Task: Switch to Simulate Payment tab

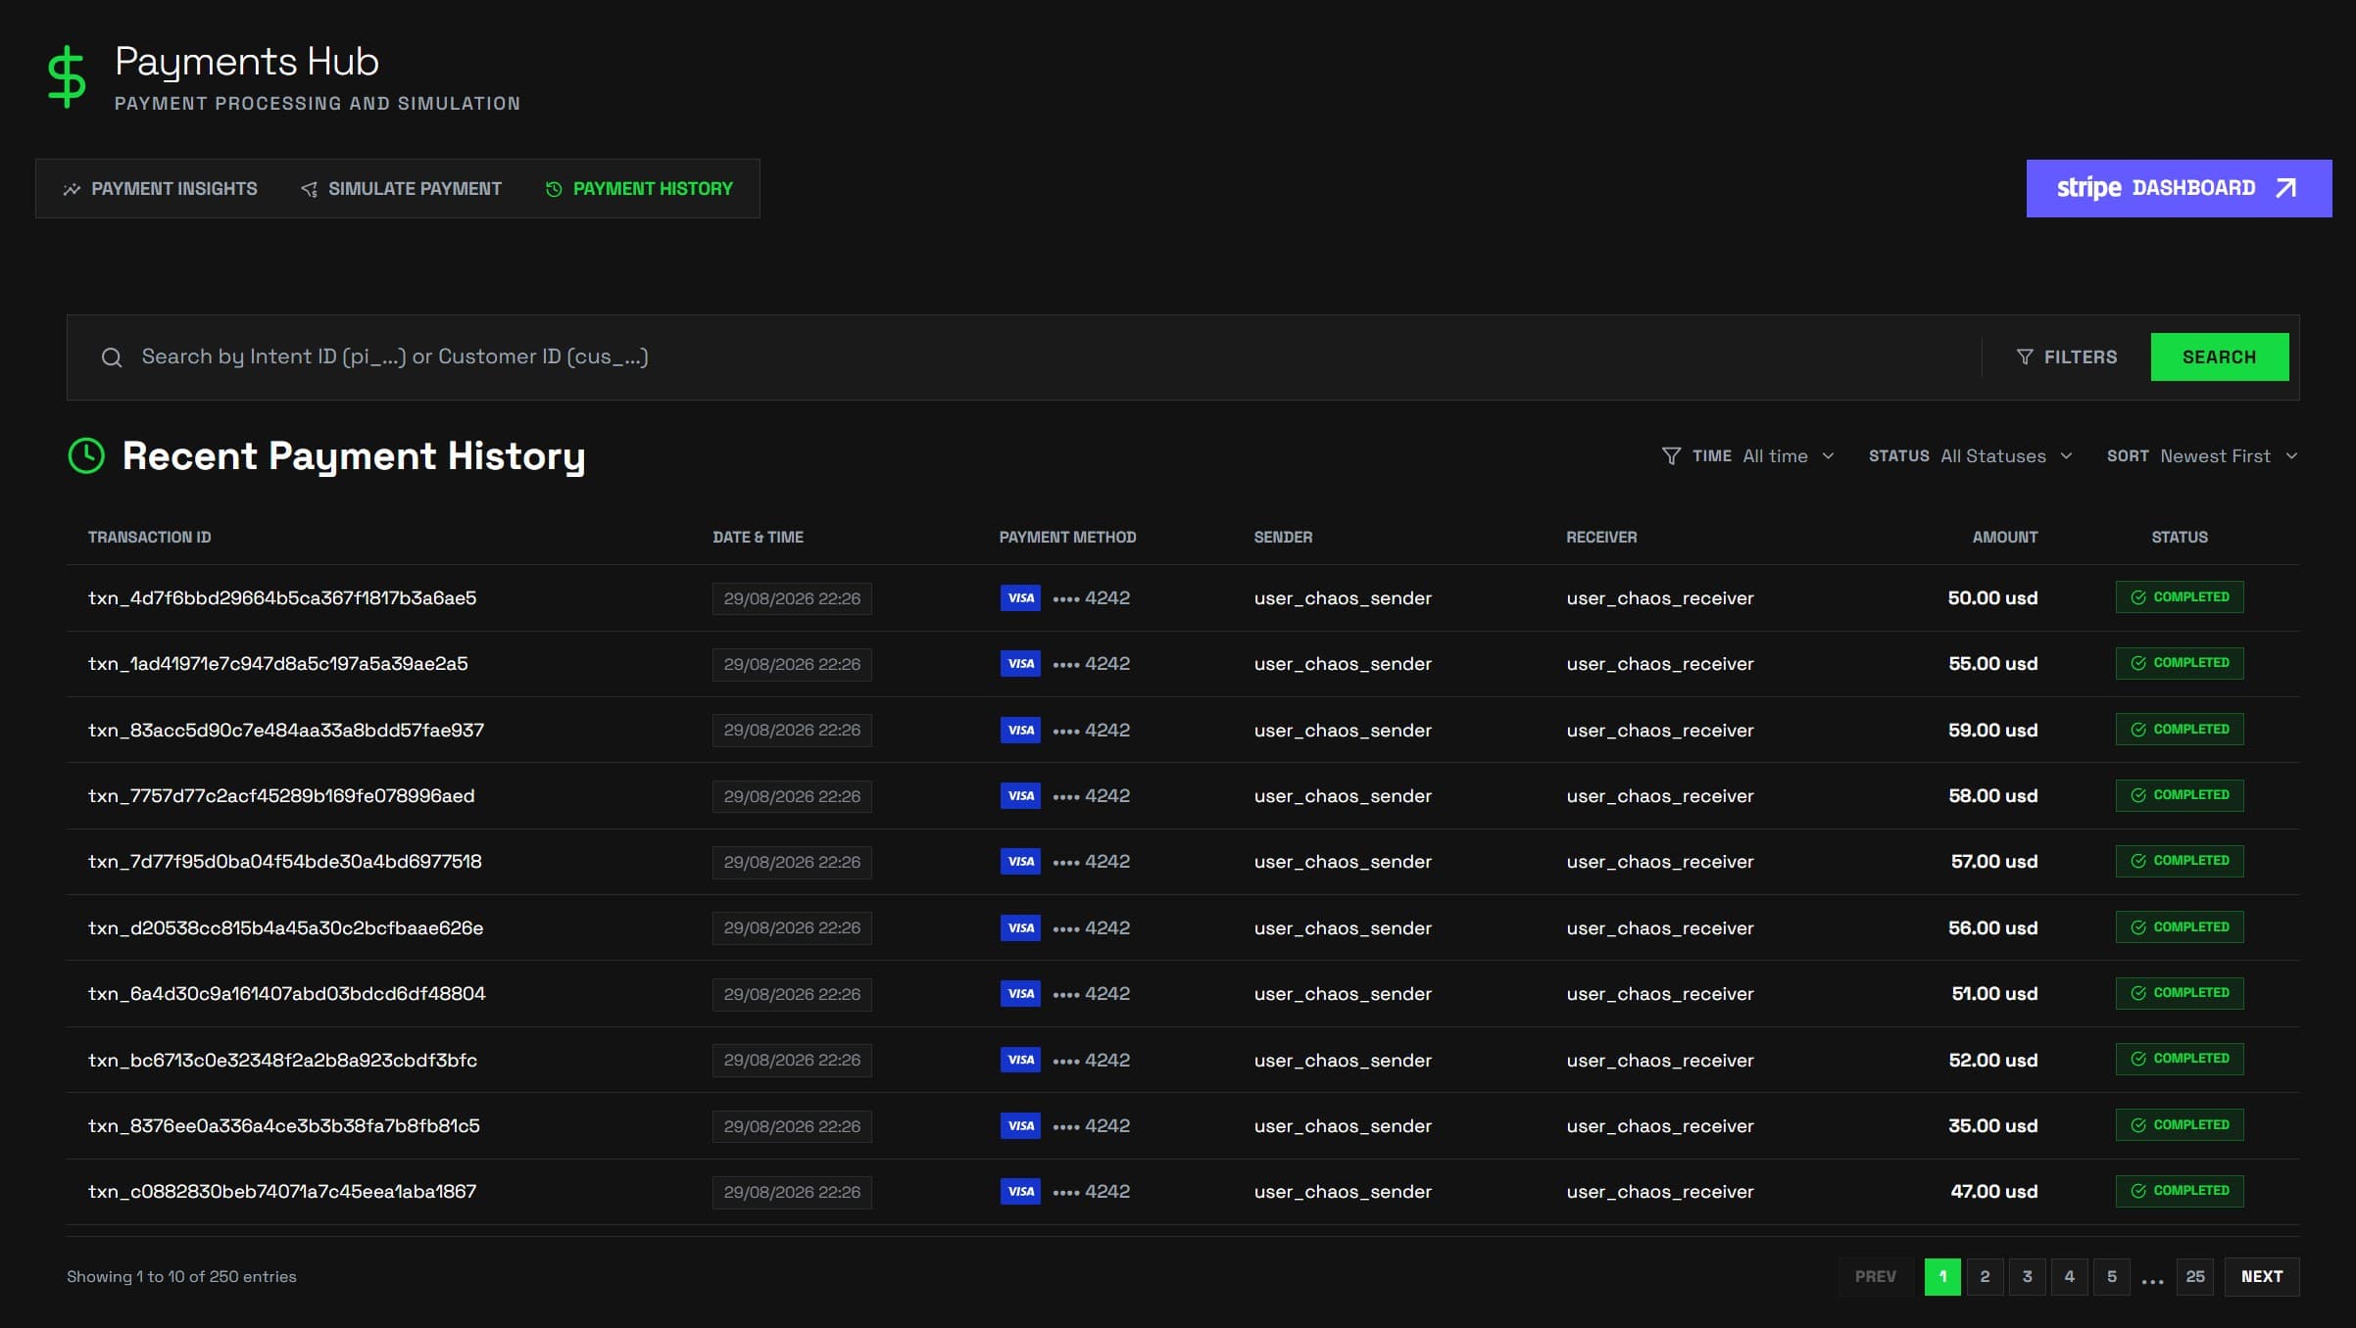Action: (x=402, y=189)
